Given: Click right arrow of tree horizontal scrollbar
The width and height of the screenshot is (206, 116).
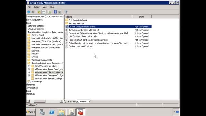Looking at the screenshot, I should pyautogui.click(x=61, y=101).
